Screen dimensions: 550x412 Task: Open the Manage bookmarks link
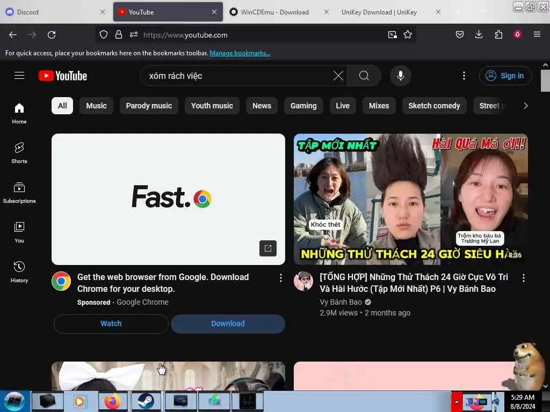click(240, 53)
